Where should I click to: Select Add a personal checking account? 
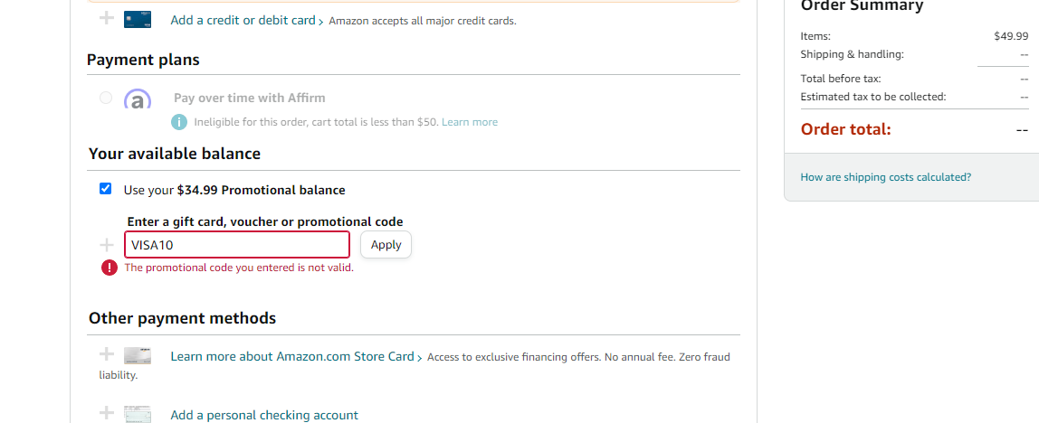[264, 416]
